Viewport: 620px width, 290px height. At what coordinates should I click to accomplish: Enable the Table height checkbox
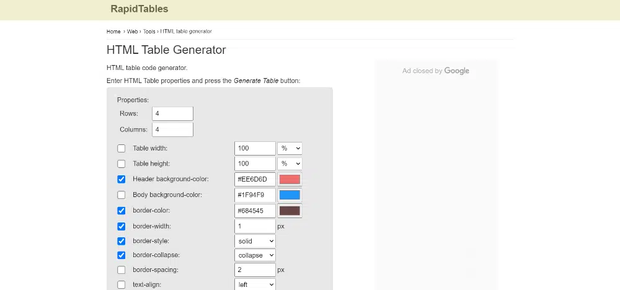122,164
